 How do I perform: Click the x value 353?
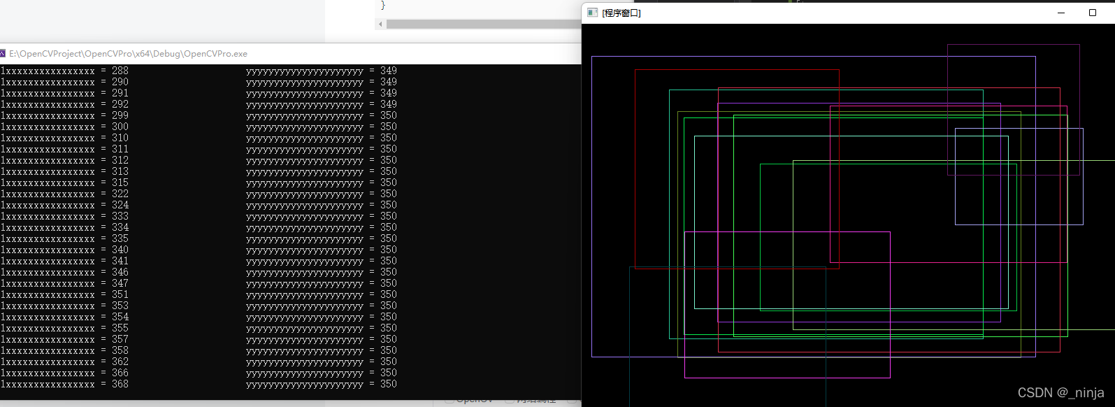pyautogui.click(x=120, y=306)
